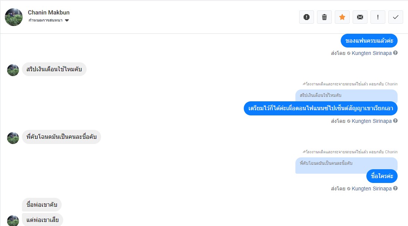The image size is (408, 226).
Task: Click the exclamation mark priority button
Action: point(378,17)
